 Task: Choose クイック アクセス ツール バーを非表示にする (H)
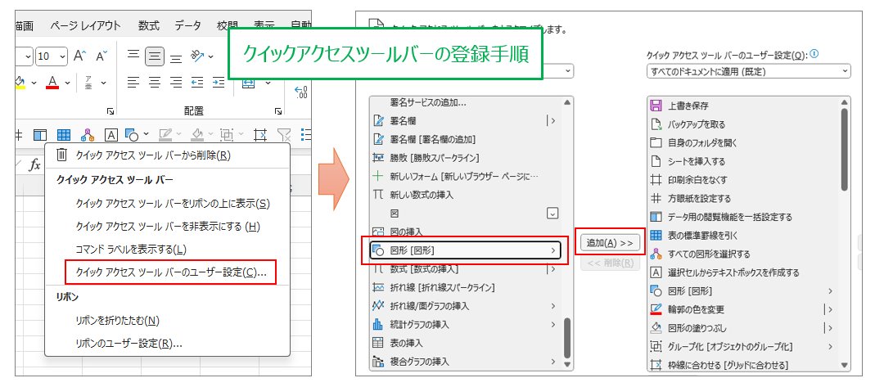click(168, 227)
